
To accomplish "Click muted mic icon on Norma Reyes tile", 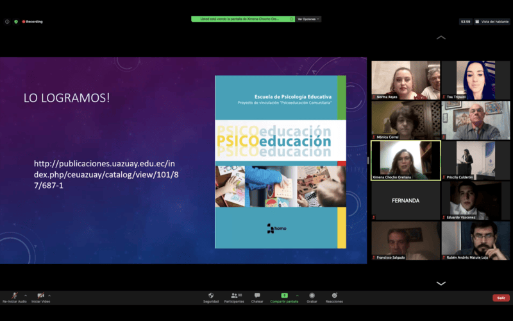I will (x=374, y=97).
